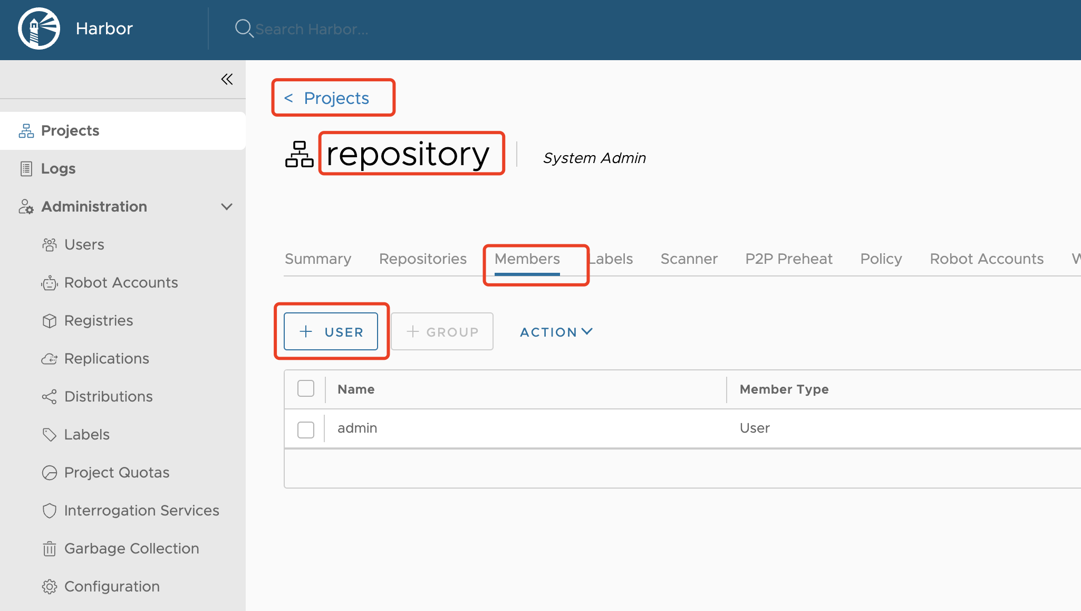
Task: Click the Configuration gear icon
Action: point(50,587)
